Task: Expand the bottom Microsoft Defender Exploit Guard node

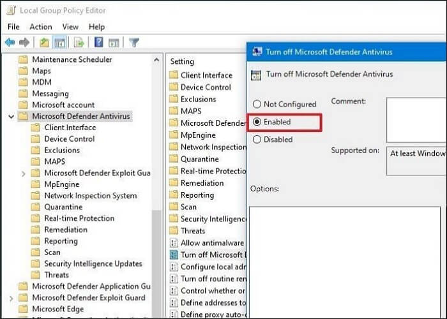Action: (x=11, y=298)
